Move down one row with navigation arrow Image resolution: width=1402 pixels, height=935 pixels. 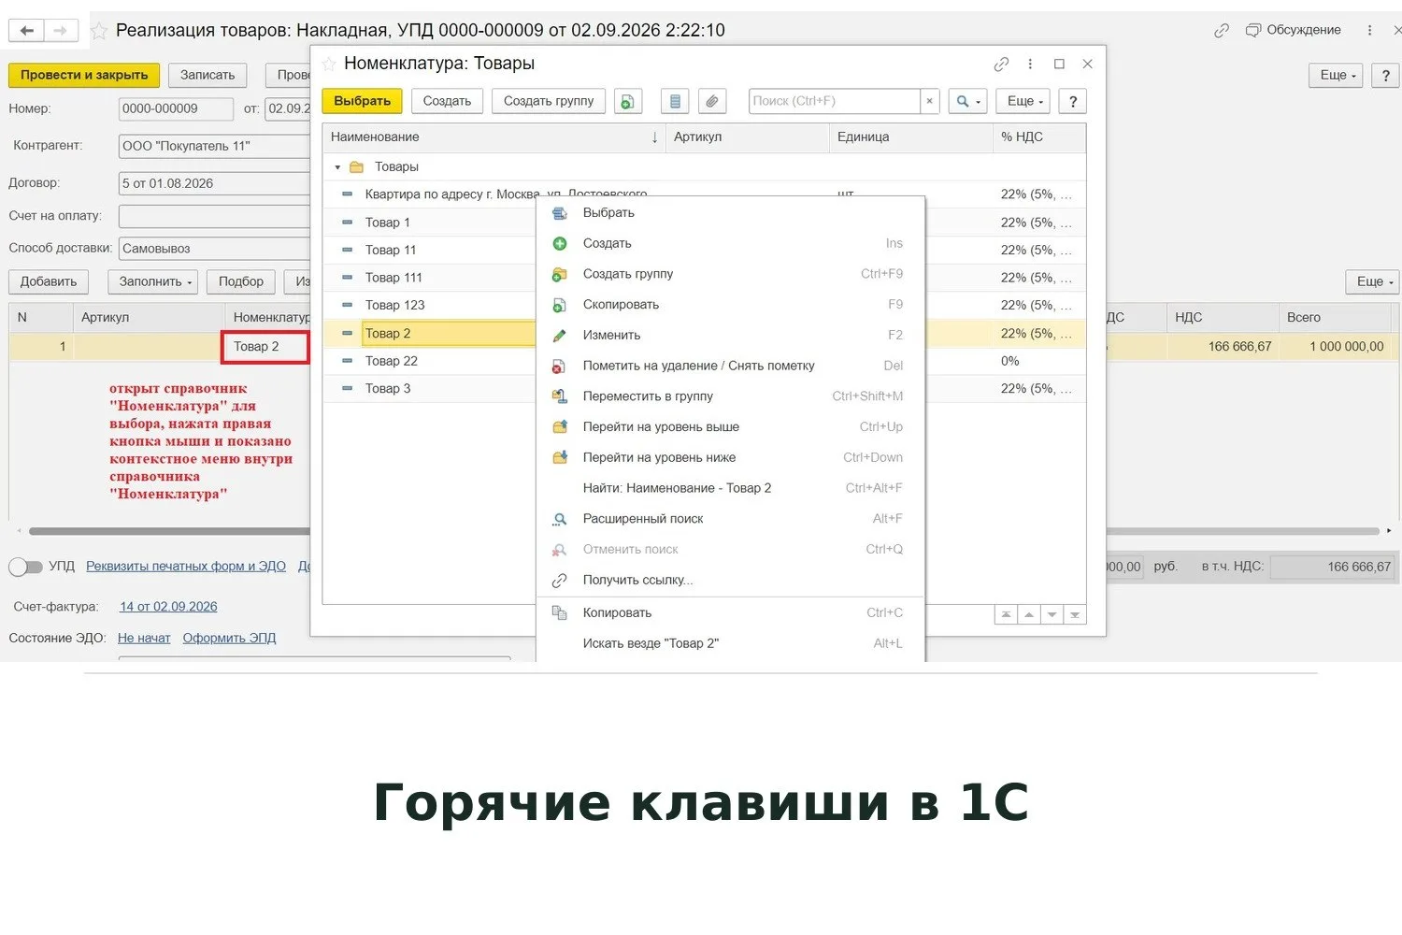point(1052,614)
